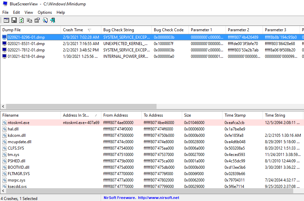Click the '4 Crashes, 1 Selected' status text

pyautogui.click(x=19, y=199)
